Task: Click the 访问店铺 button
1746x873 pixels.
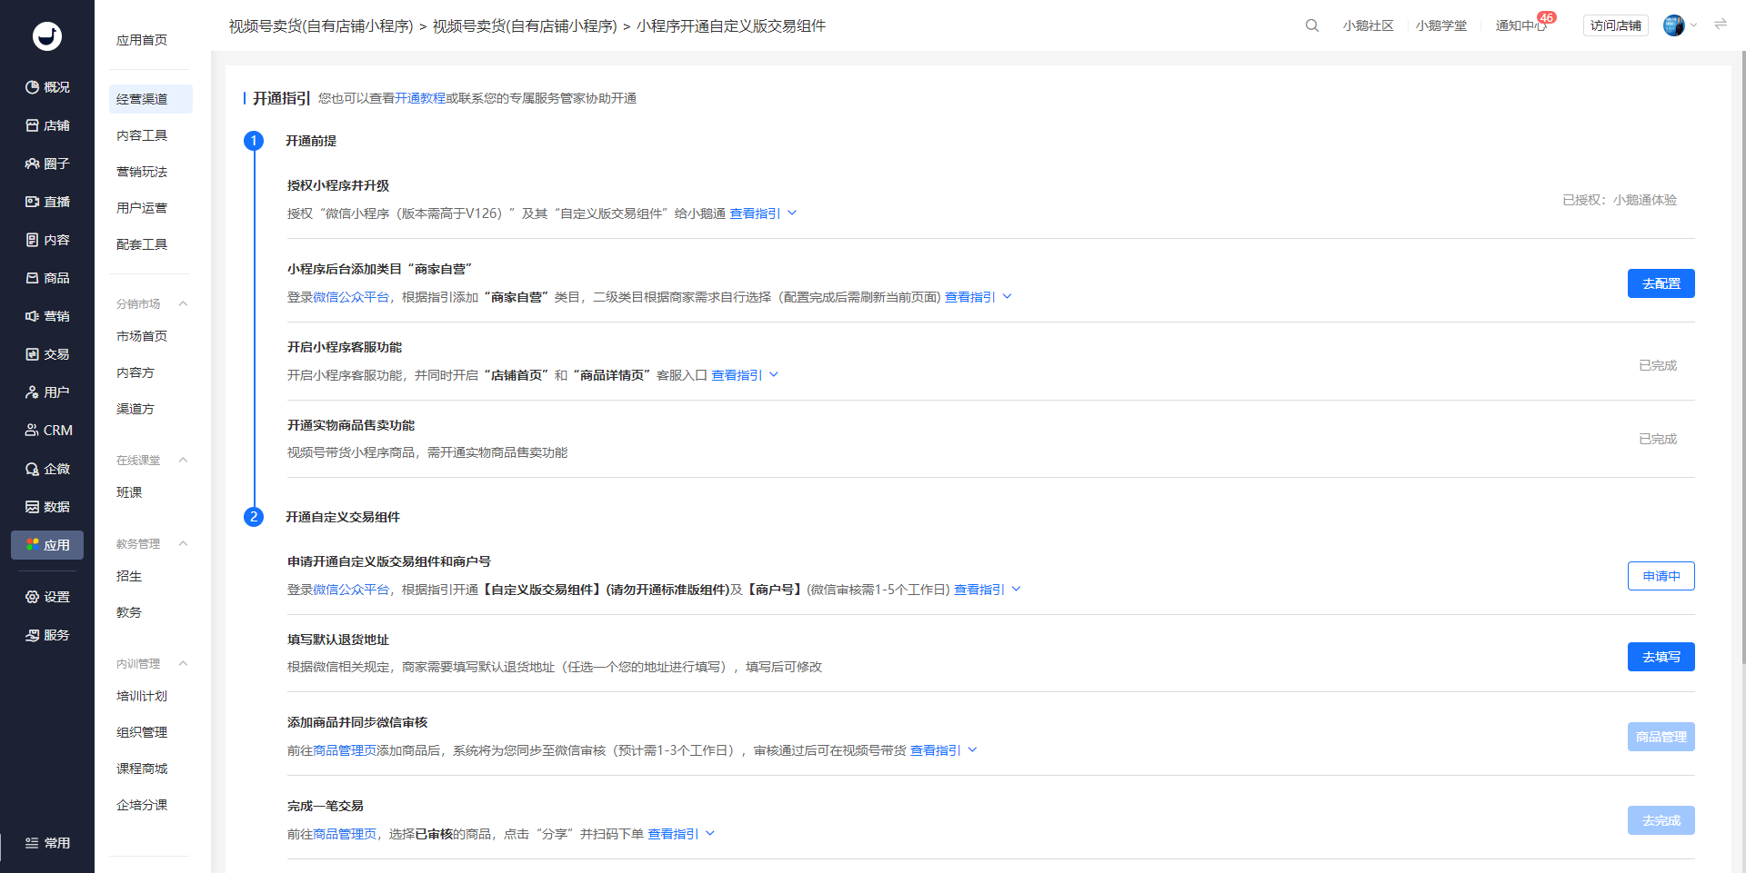Action: (x=1615, y=25)
